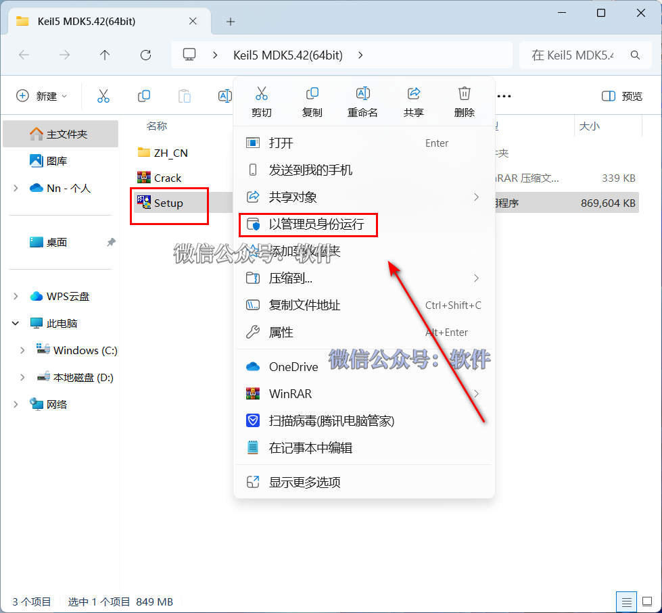Go back with the left arrow
The height and width of the screenshot is (613, 662).
point(24,55)
